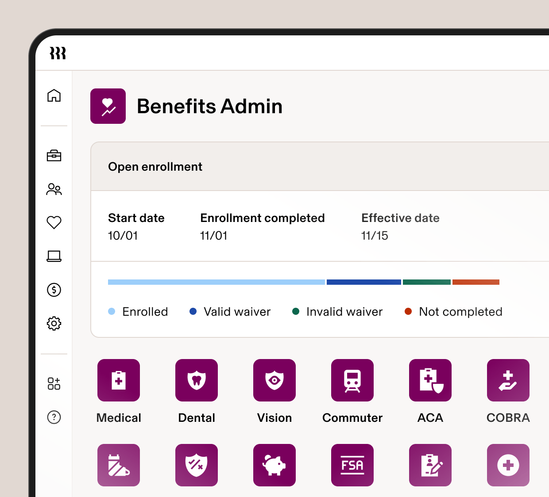549x497 pixels.
Task: Open Help via the question mark icon
Action: [54, 417]
